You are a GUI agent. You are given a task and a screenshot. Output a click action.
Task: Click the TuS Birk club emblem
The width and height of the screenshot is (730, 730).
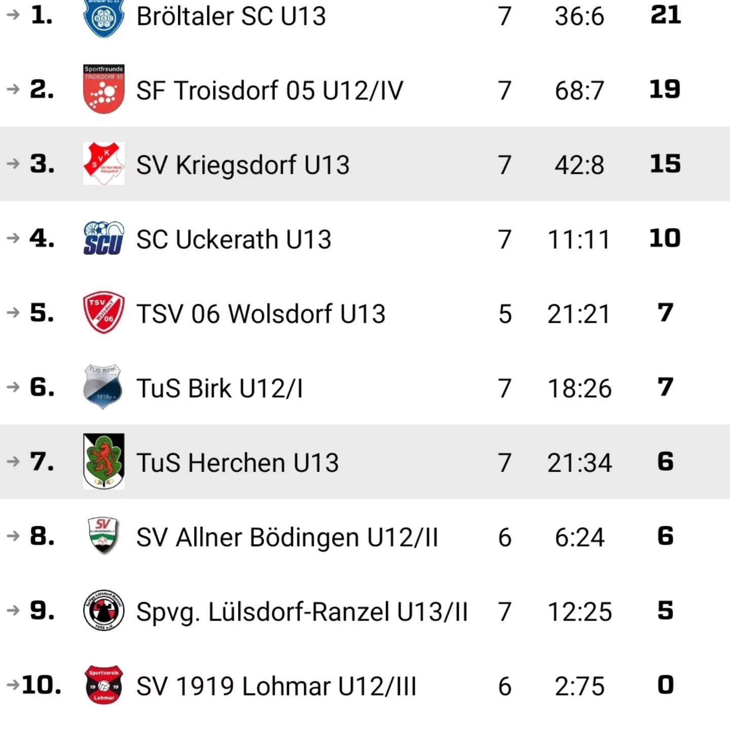pos(103,387)
